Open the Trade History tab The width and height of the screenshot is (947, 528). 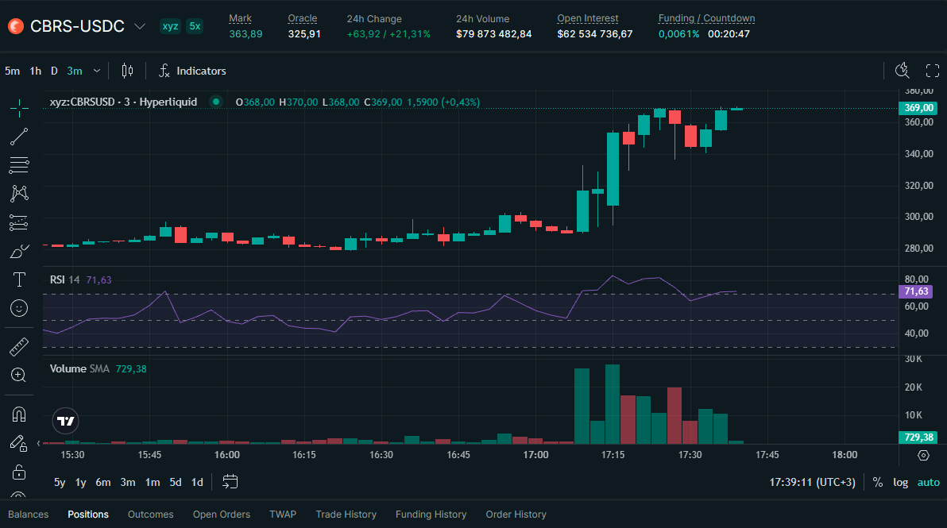pyautogui.click(x=346, y=515)
